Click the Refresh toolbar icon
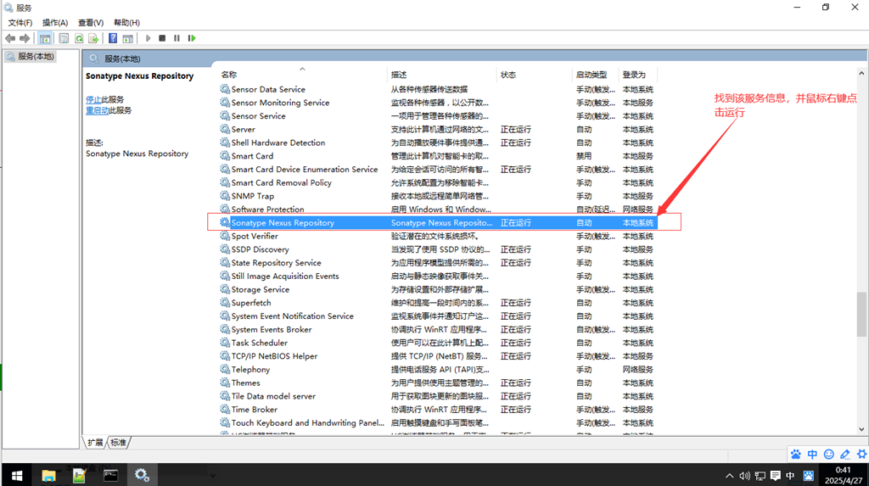869x486 pixels. (x=79, y=38)
